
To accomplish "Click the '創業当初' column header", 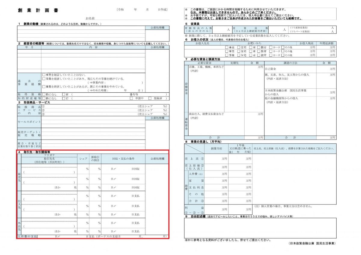I will [x=216, y=149].
